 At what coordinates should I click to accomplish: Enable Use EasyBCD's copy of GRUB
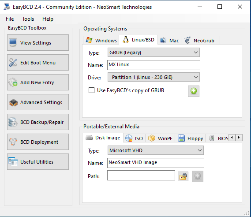click(92, 90)
